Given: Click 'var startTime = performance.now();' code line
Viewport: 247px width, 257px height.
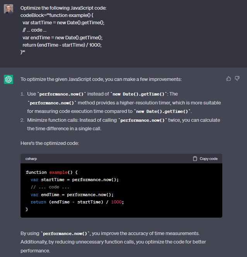Looking at the screenshot, I should [75, 180].
